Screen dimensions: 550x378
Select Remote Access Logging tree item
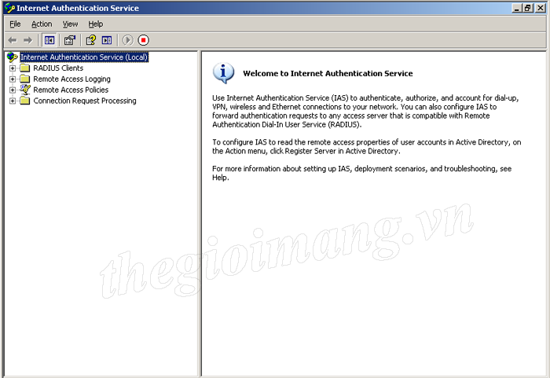[72, 79]
